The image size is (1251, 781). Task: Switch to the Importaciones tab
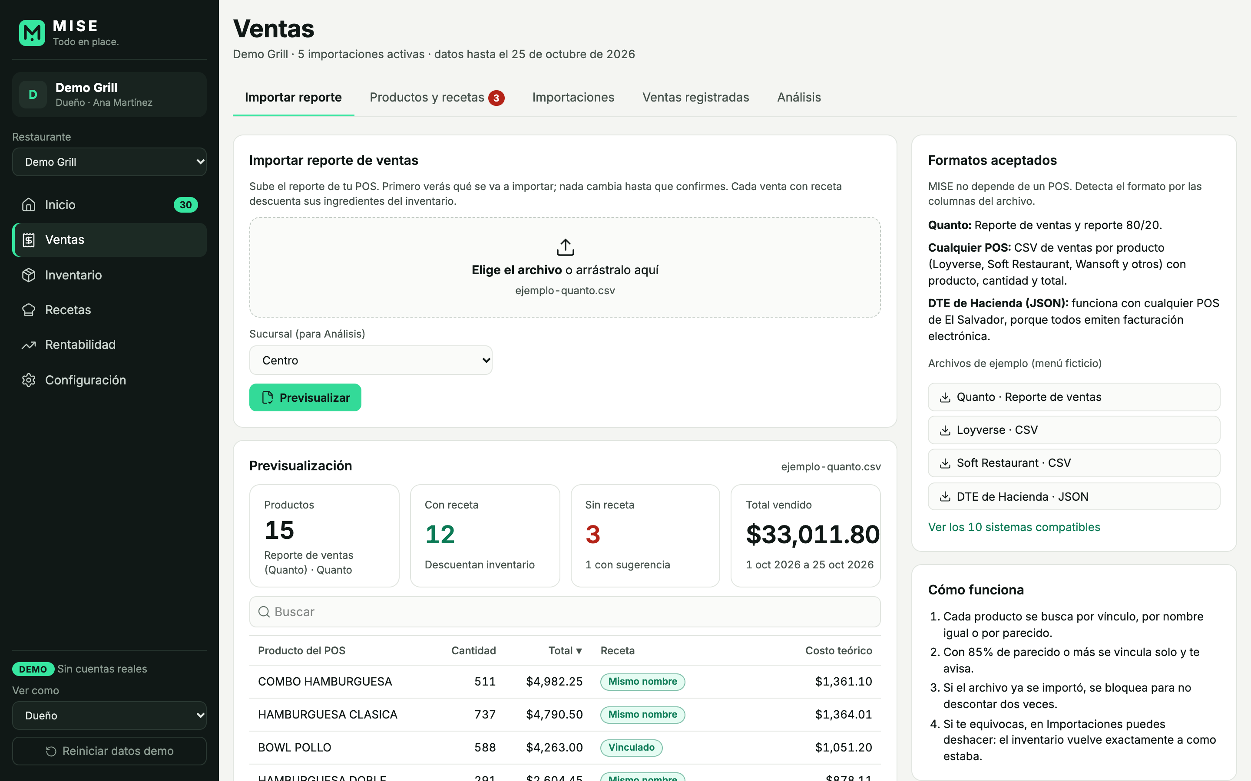coord(573,97)
